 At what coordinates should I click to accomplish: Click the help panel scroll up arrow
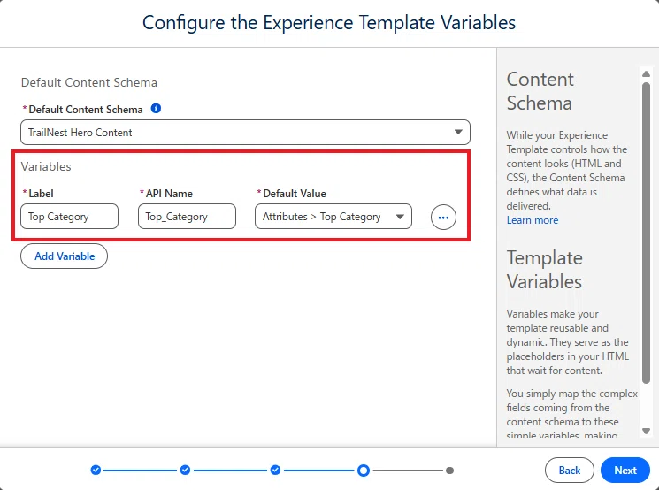tap(646, 74)
